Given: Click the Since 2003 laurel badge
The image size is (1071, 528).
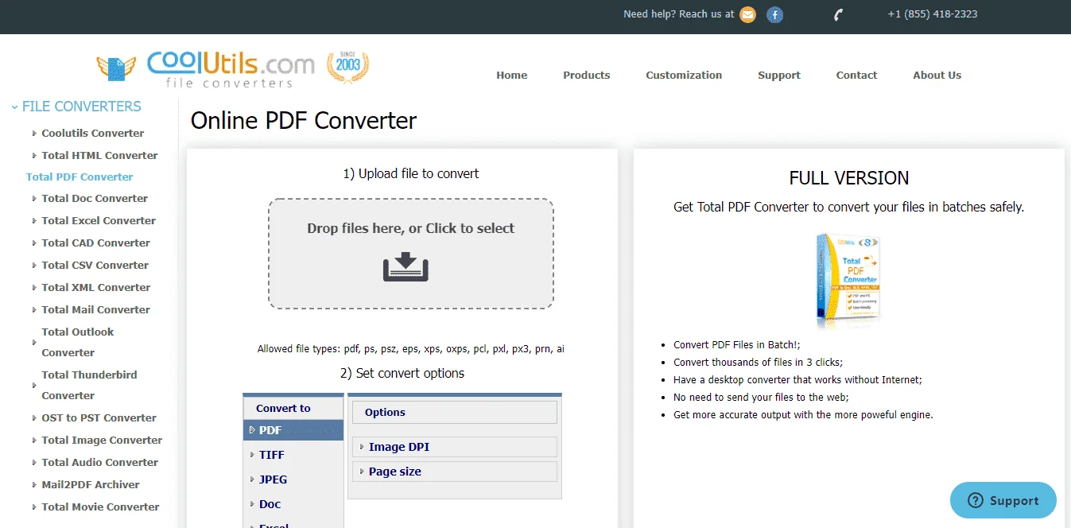Looking at the screenshot, I should pyautogui.click(x=347, y=68).
